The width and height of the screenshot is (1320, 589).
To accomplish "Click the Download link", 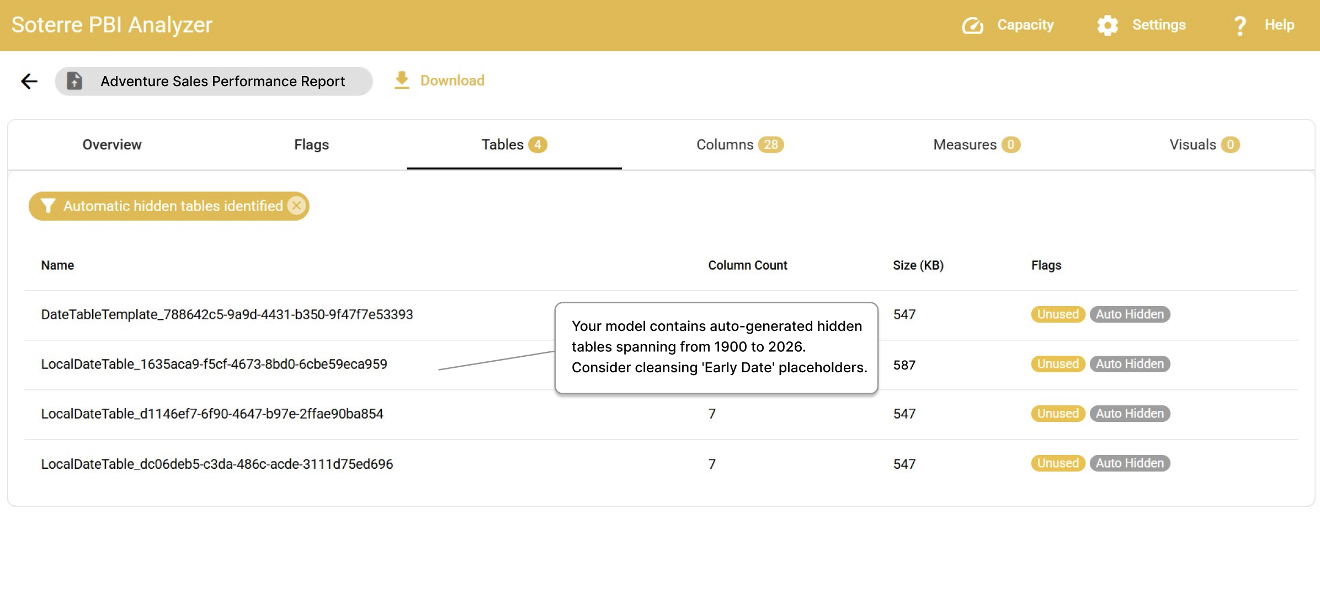I will pos(452,80).
